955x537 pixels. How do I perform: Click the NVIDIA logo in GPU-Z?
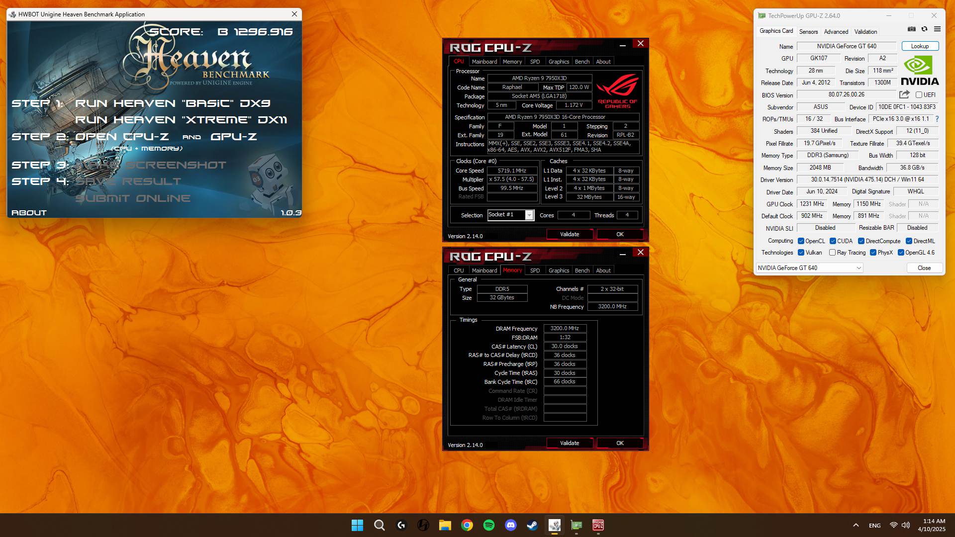pyautogui.click(x=919, y=71)
